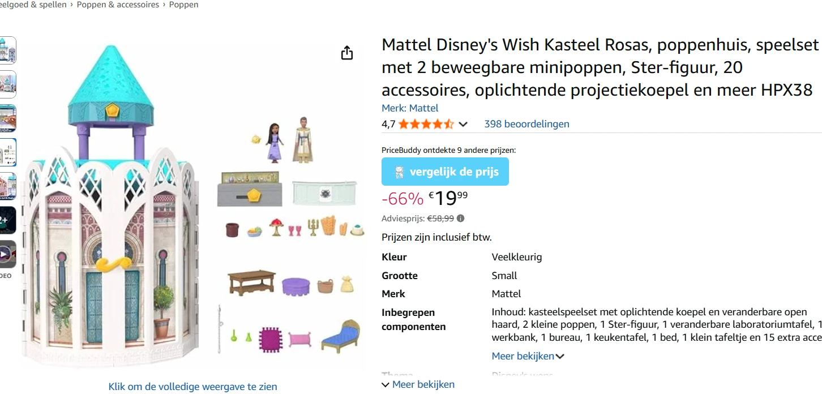
Task: Click the share icon above the product images
Action: point(346,52)
